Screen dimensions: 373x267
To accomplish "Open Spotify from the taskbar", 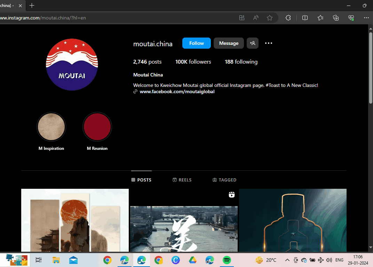I will (227, 260).
